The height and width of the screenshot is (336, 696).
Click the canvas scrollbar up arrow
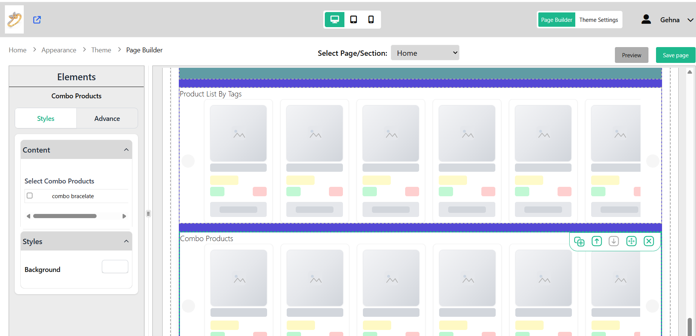[690, 72]
